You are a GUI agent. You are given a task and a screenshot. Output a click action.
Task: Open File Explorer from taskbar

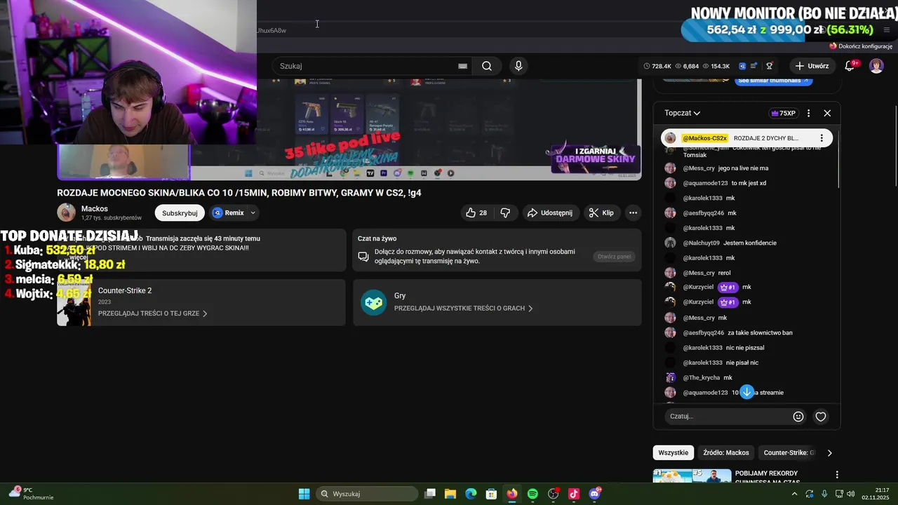(x=450, y=494)
